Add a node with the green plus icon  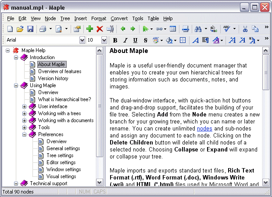point(89,29)
